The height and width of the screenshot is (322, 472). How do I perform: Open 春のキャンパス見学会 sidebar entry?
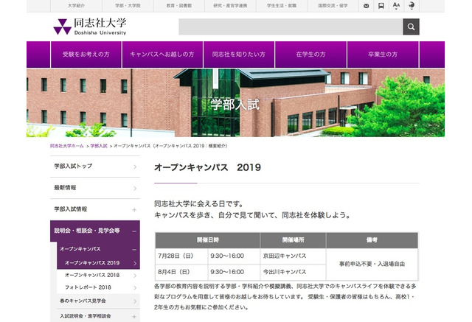click(98, 301)
